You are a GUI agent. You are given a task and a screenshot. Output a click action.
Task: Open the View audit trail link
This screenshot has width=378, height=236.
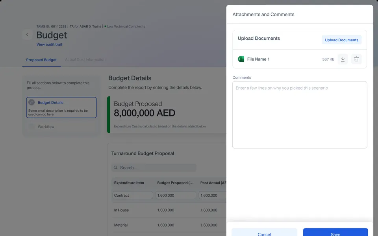pos(49,44)
